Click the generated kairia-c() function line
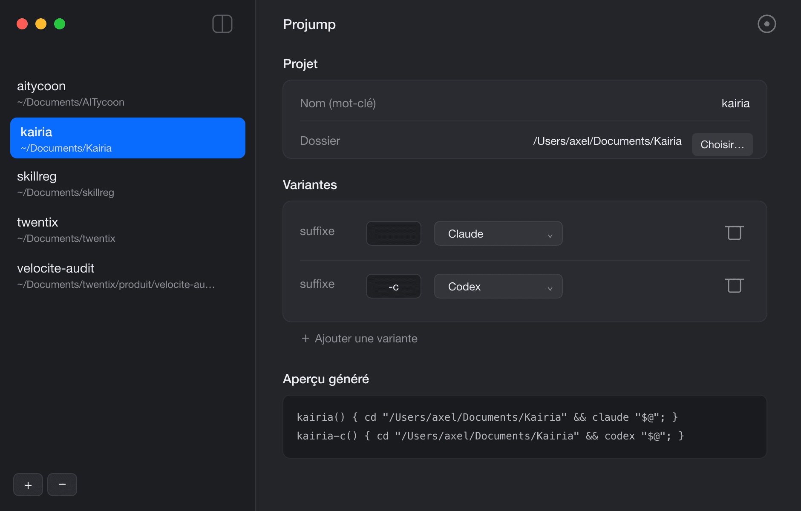Screen dimensions: 801x511 [x=490, y=436]
